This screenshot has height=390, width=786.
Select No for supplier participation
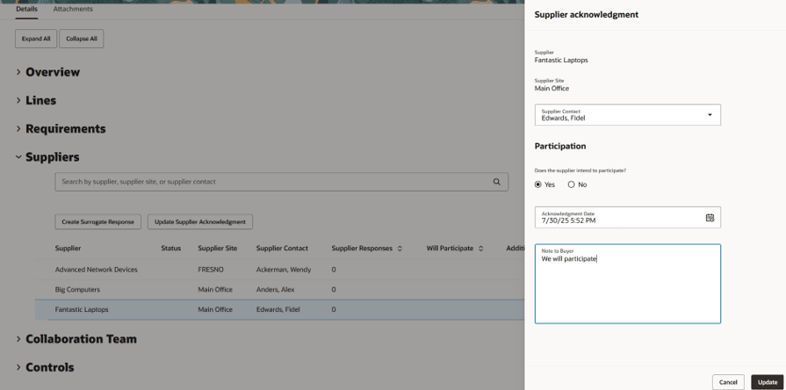tap(571, 184)
